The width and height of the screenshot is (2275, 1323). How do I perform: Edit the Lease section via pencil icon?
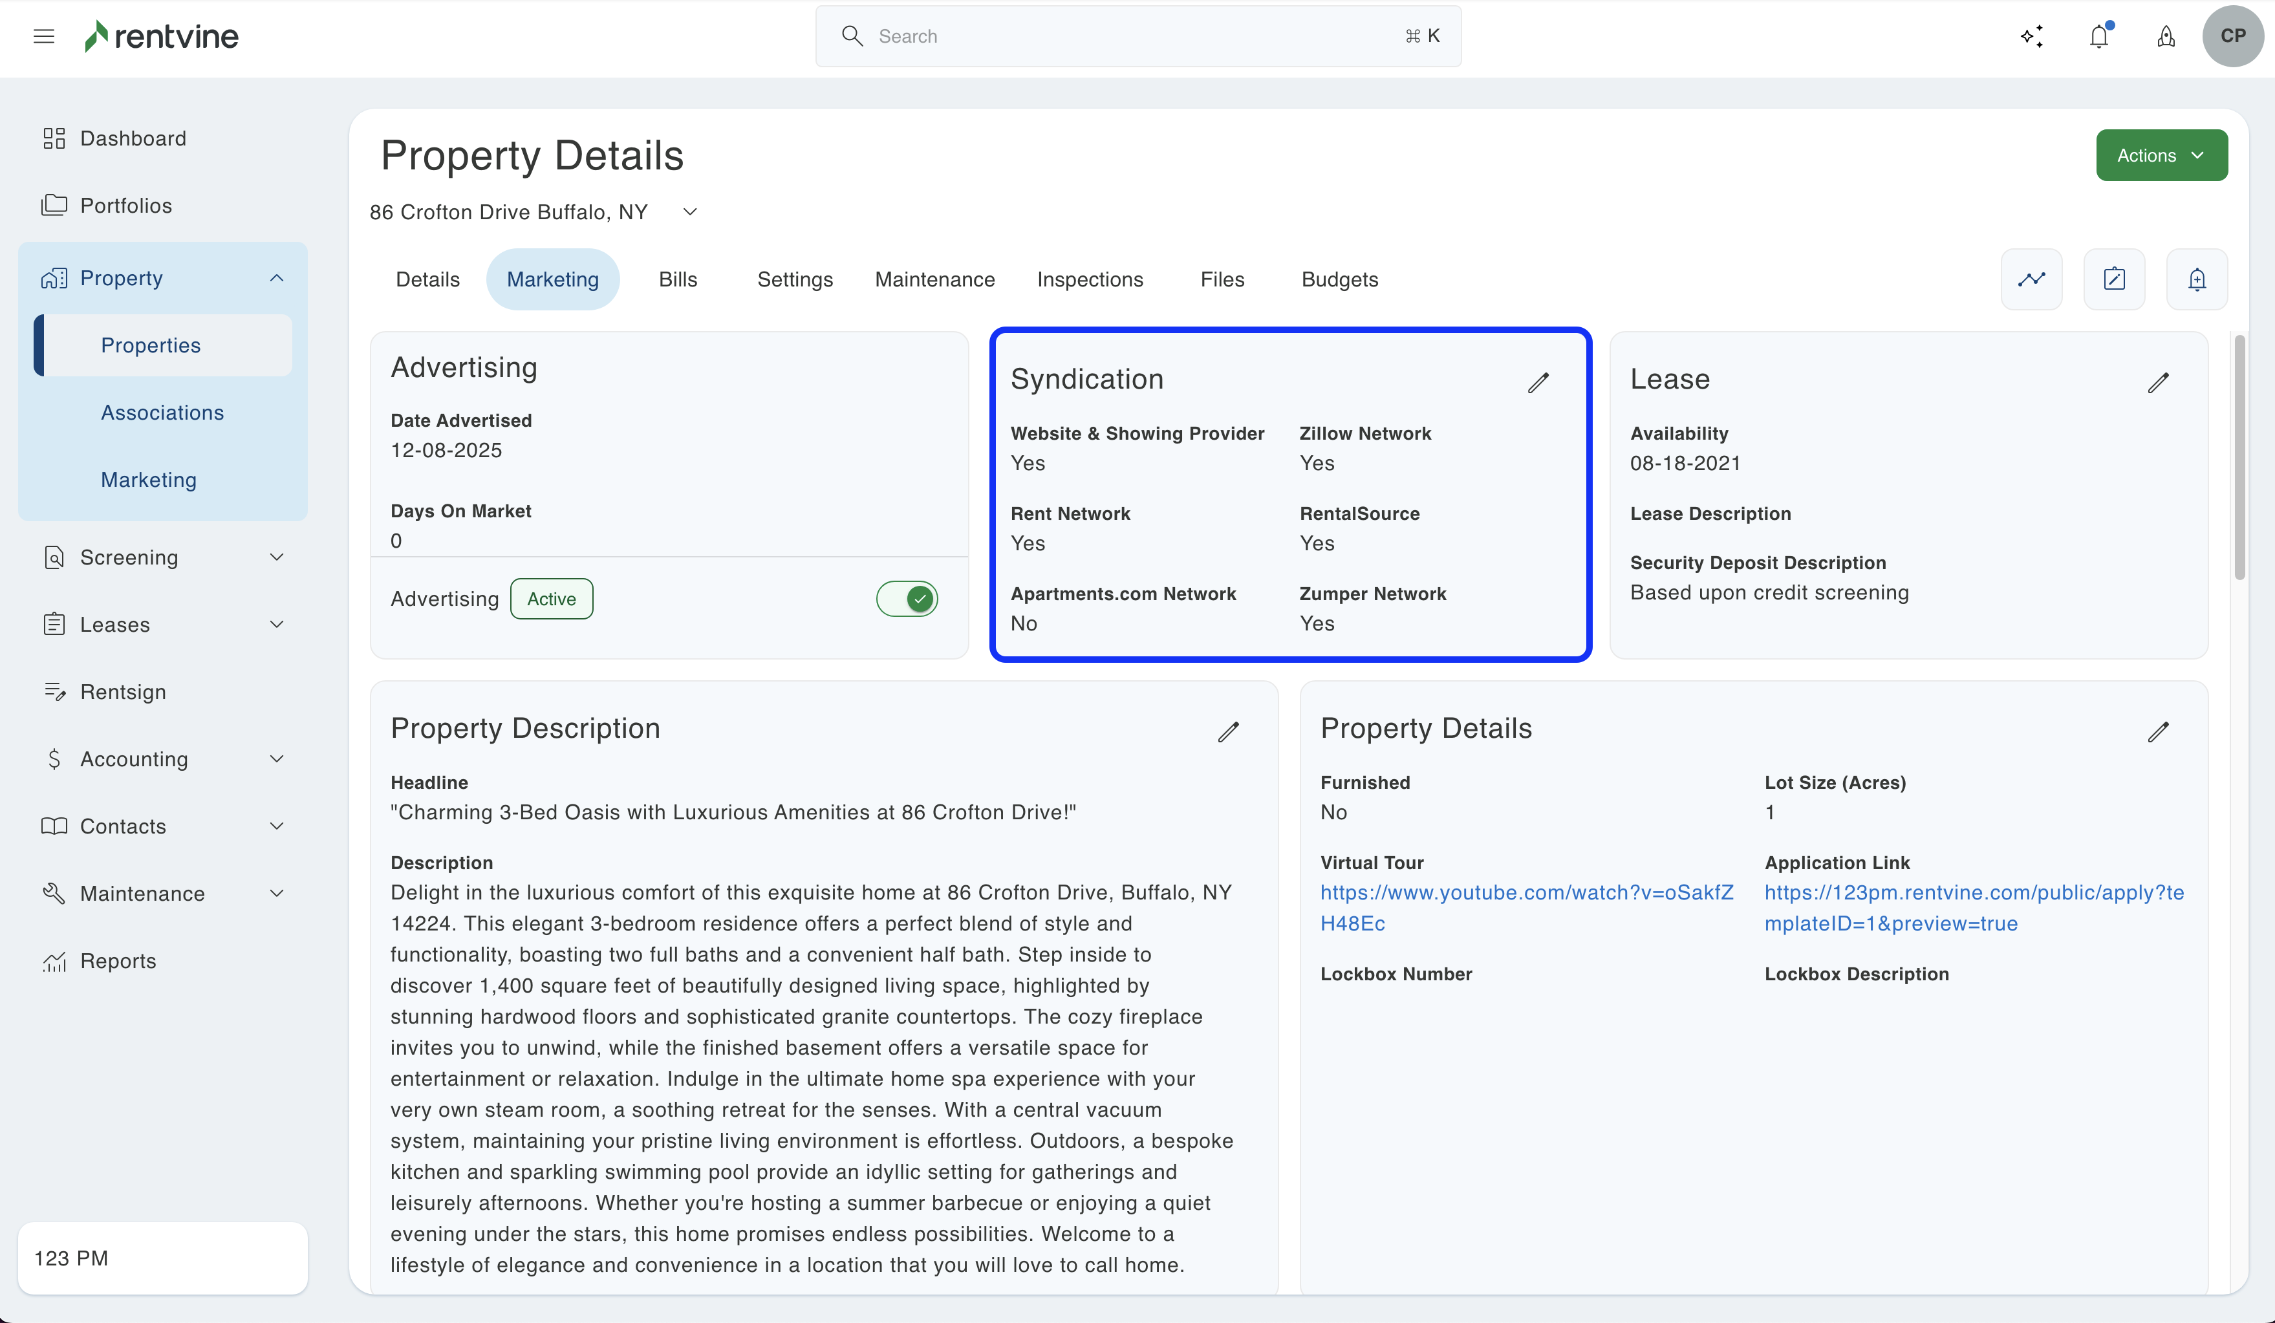(2158, 383)
